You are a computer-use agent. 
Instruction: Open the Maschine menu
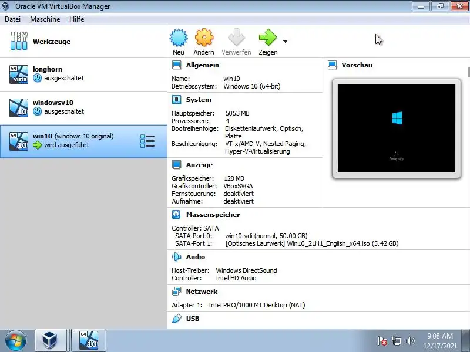pos(45,19)
